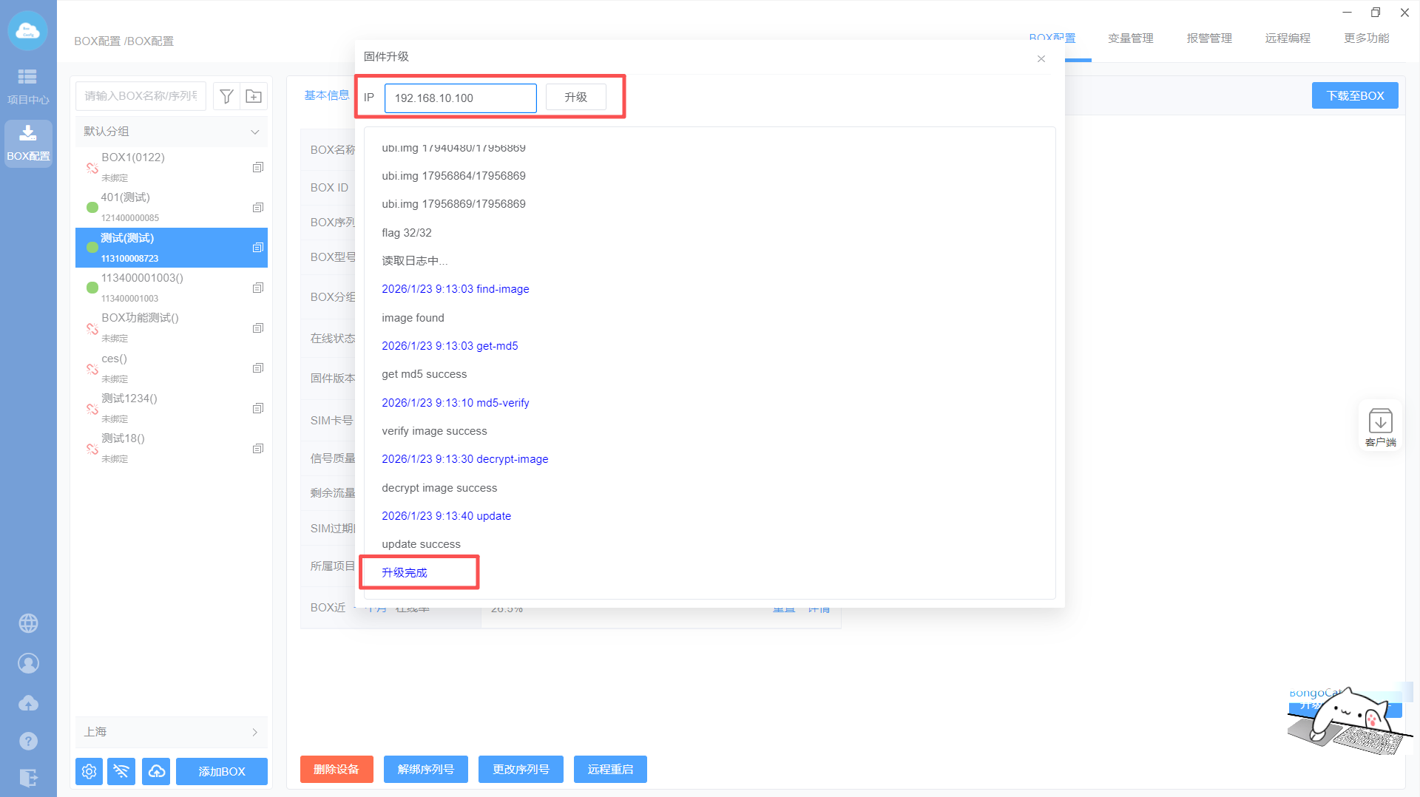Click the gear settings button below list
Viewport: 1420px width, 797px height.
click(89, 771)
